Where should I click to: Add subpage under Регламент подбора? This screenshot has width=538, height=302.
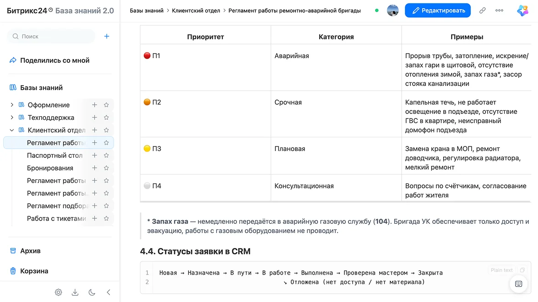[x=94, y=206]
